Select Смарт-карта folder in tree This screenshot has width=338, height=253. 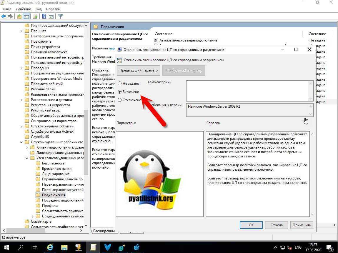tap(41, 222)
